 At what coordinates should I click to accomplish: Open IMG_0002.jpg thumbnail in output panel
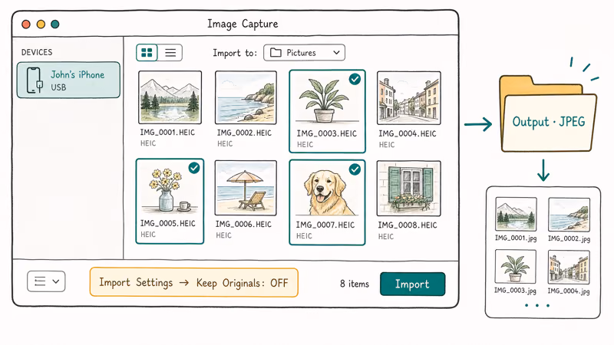(569, 215)
